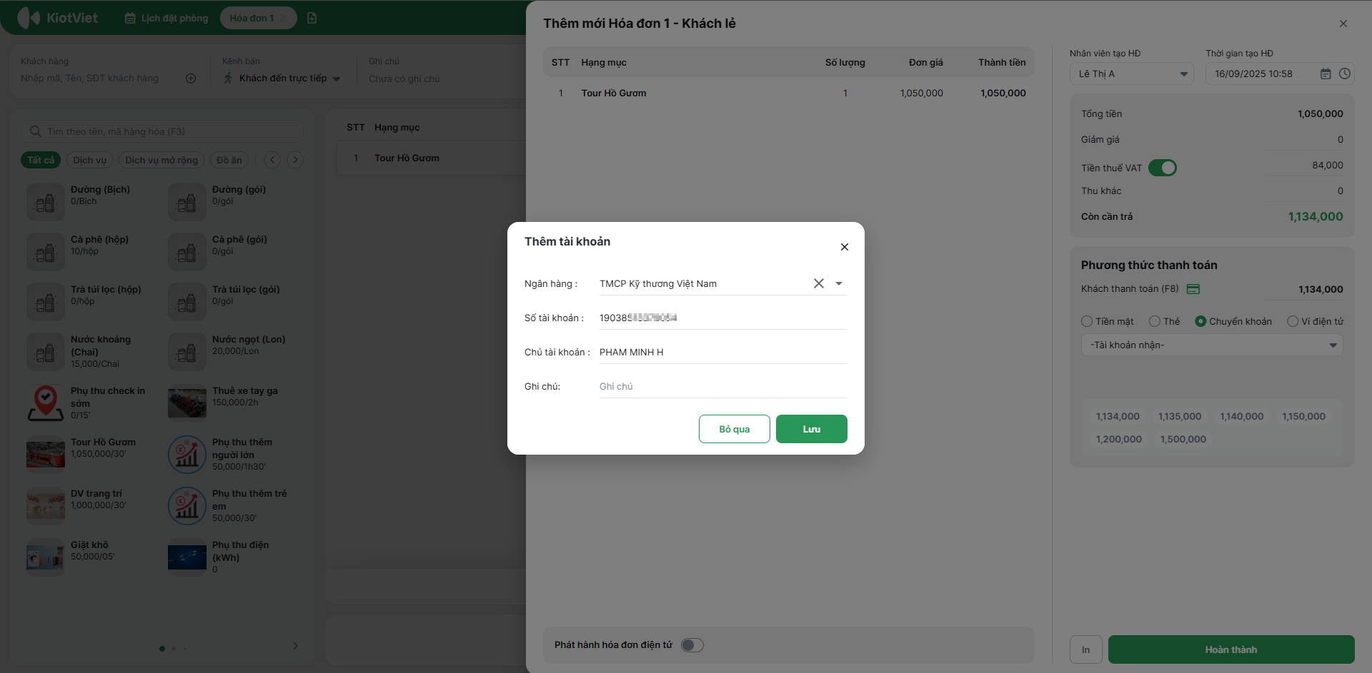The height and width of the screenshot is (673, 1372).
Task: Switch to the Hóa đơn 1 tab
Action: (252, 18)
